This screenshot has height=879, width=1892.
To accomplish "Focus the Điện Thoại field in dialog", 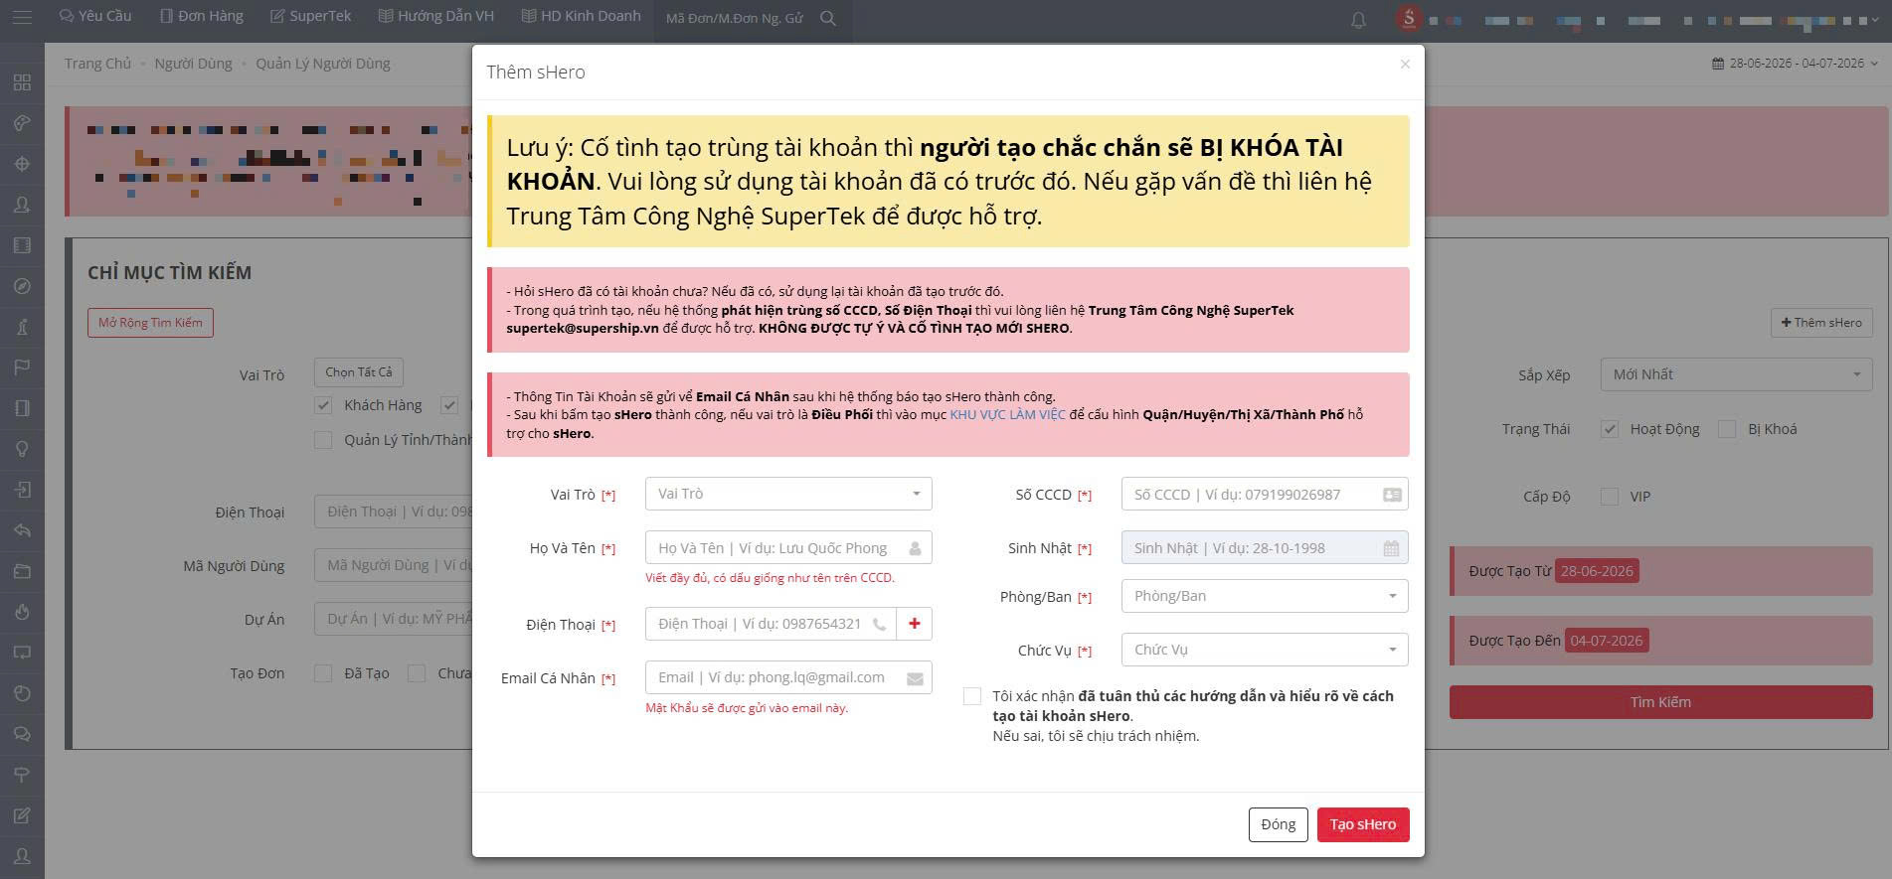I will coord(771,624).
